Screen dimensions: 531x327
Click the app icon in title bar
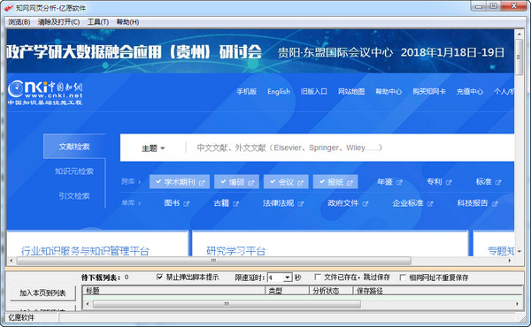click(9, 7)
